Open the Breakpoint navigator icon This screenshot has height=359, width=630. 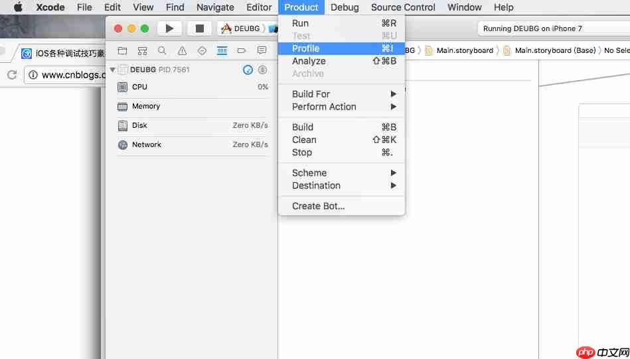(x=242, y=50)
